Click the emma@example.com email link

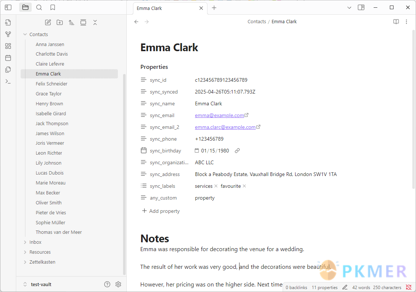click(x=219, y=115)
